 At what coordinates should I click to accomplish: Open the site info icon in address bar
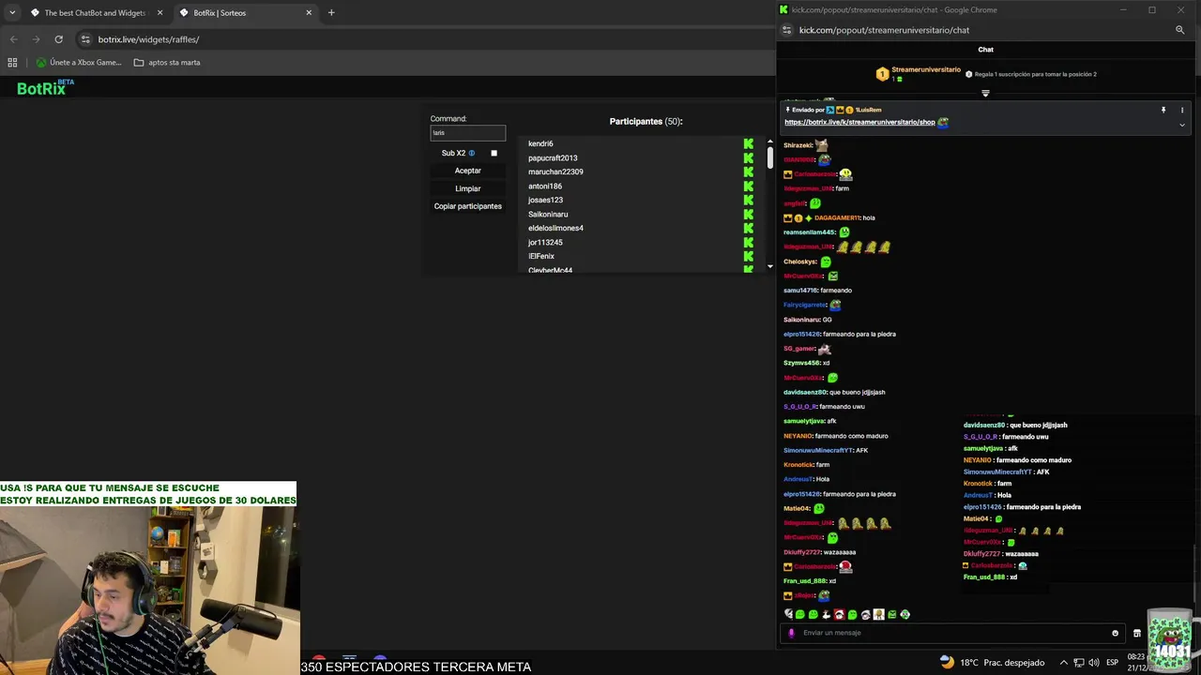(85, 39)
